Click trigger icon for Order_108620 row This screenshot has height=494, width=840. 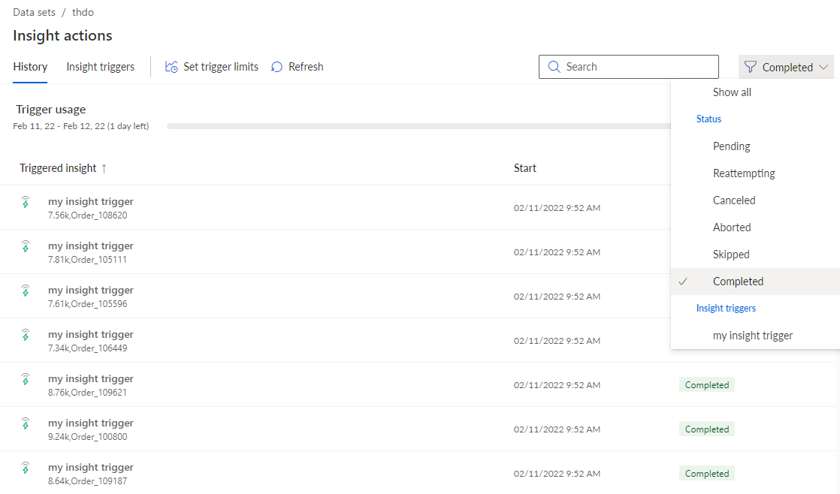(x=26, y=202)
